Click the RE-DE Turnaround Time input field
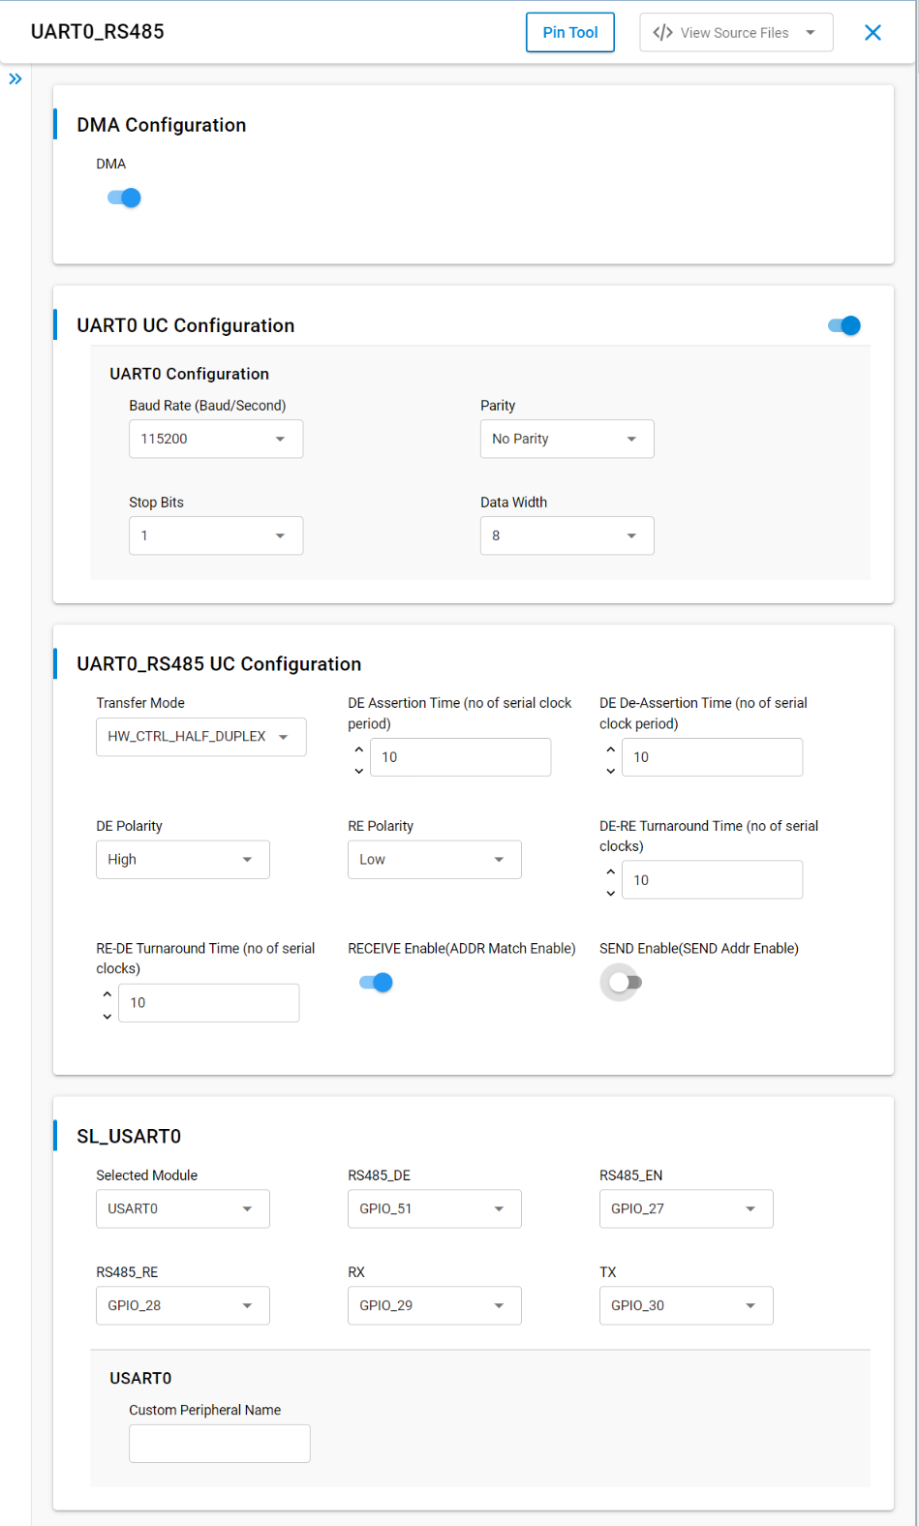Image resolution: width=919 pixels, height=1526 pixels. pos(209,1003)
